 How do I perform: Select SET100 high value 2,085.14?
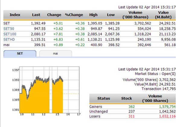point(95,34)
